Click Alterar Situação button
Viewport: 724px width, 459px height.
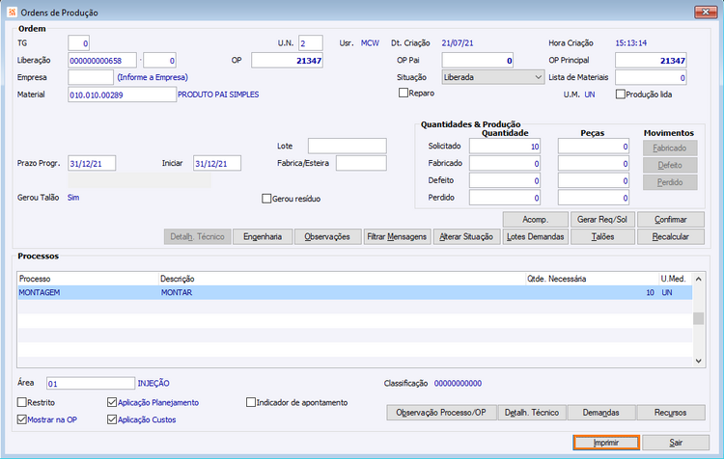(x=466, y=236)
